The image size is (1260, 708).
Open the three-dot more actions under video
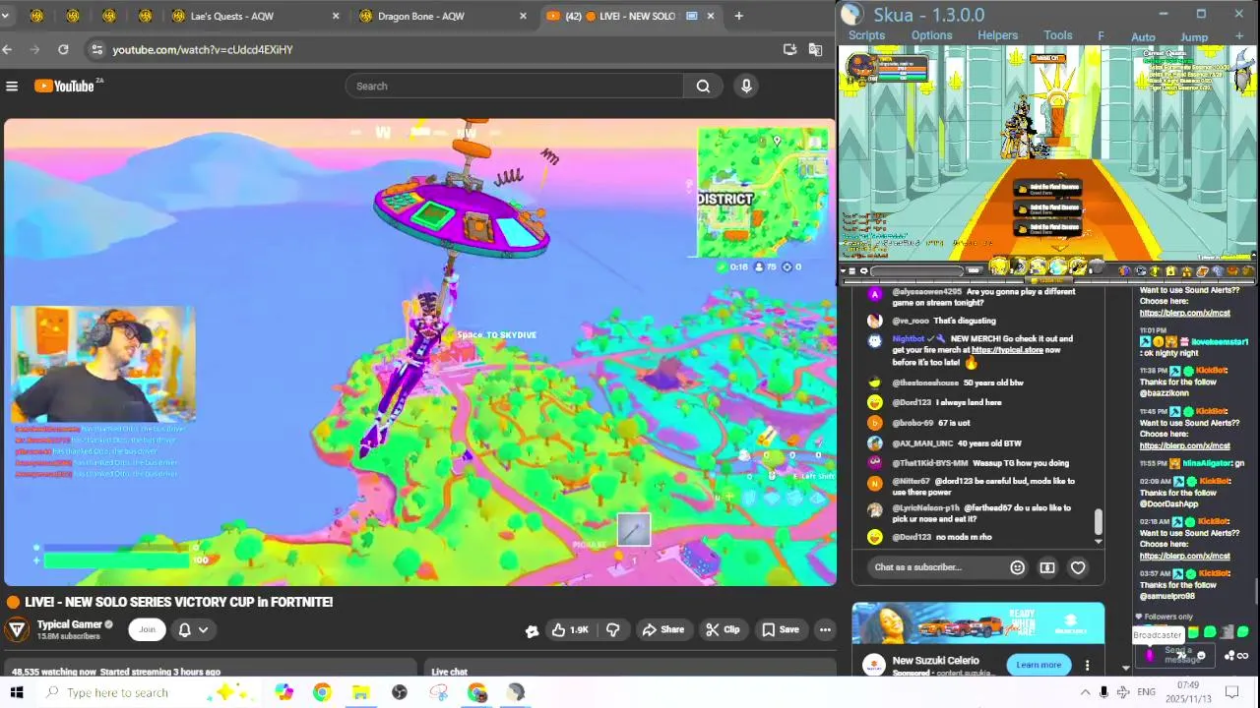point(825,629)
